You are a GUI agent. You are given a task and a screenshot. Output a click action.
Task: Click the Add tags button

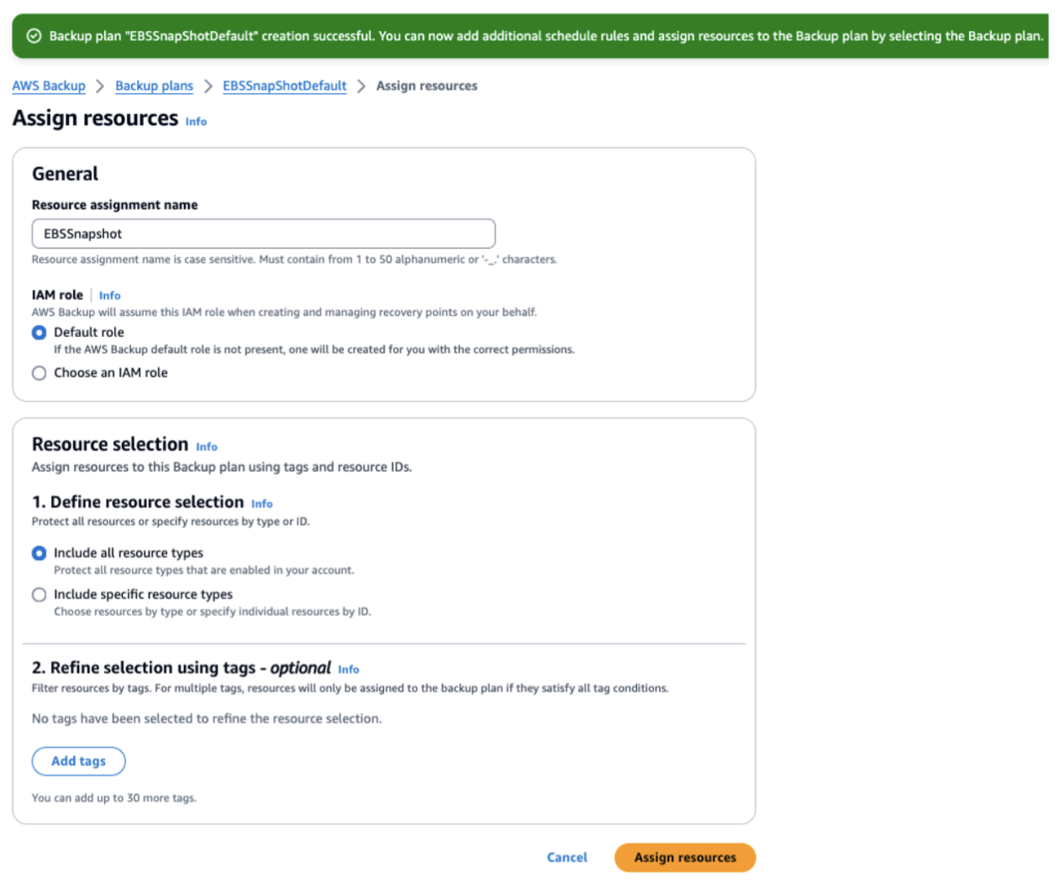point(78,762)
